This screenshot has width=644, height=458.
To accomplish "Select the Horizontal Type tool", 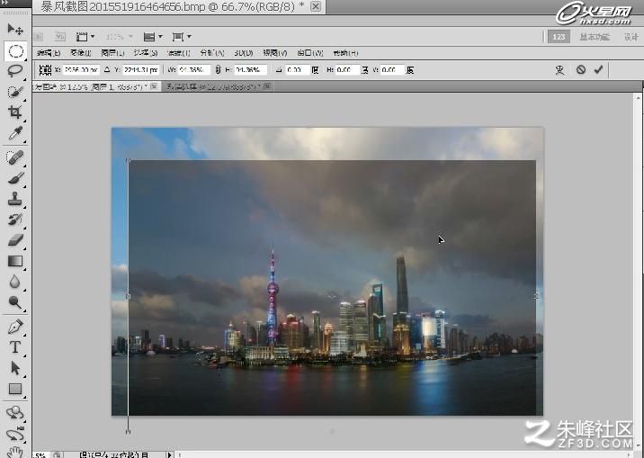I will (x=15, y=347).
